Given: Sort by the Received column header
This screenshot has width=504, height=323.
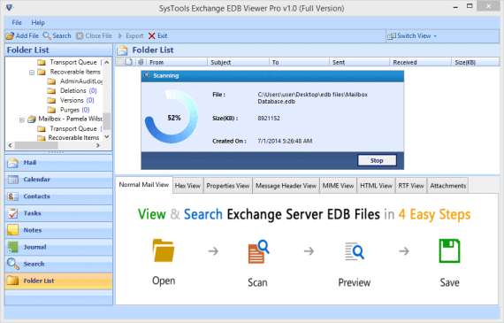Looking at the screenshot, I should point(421,62).
